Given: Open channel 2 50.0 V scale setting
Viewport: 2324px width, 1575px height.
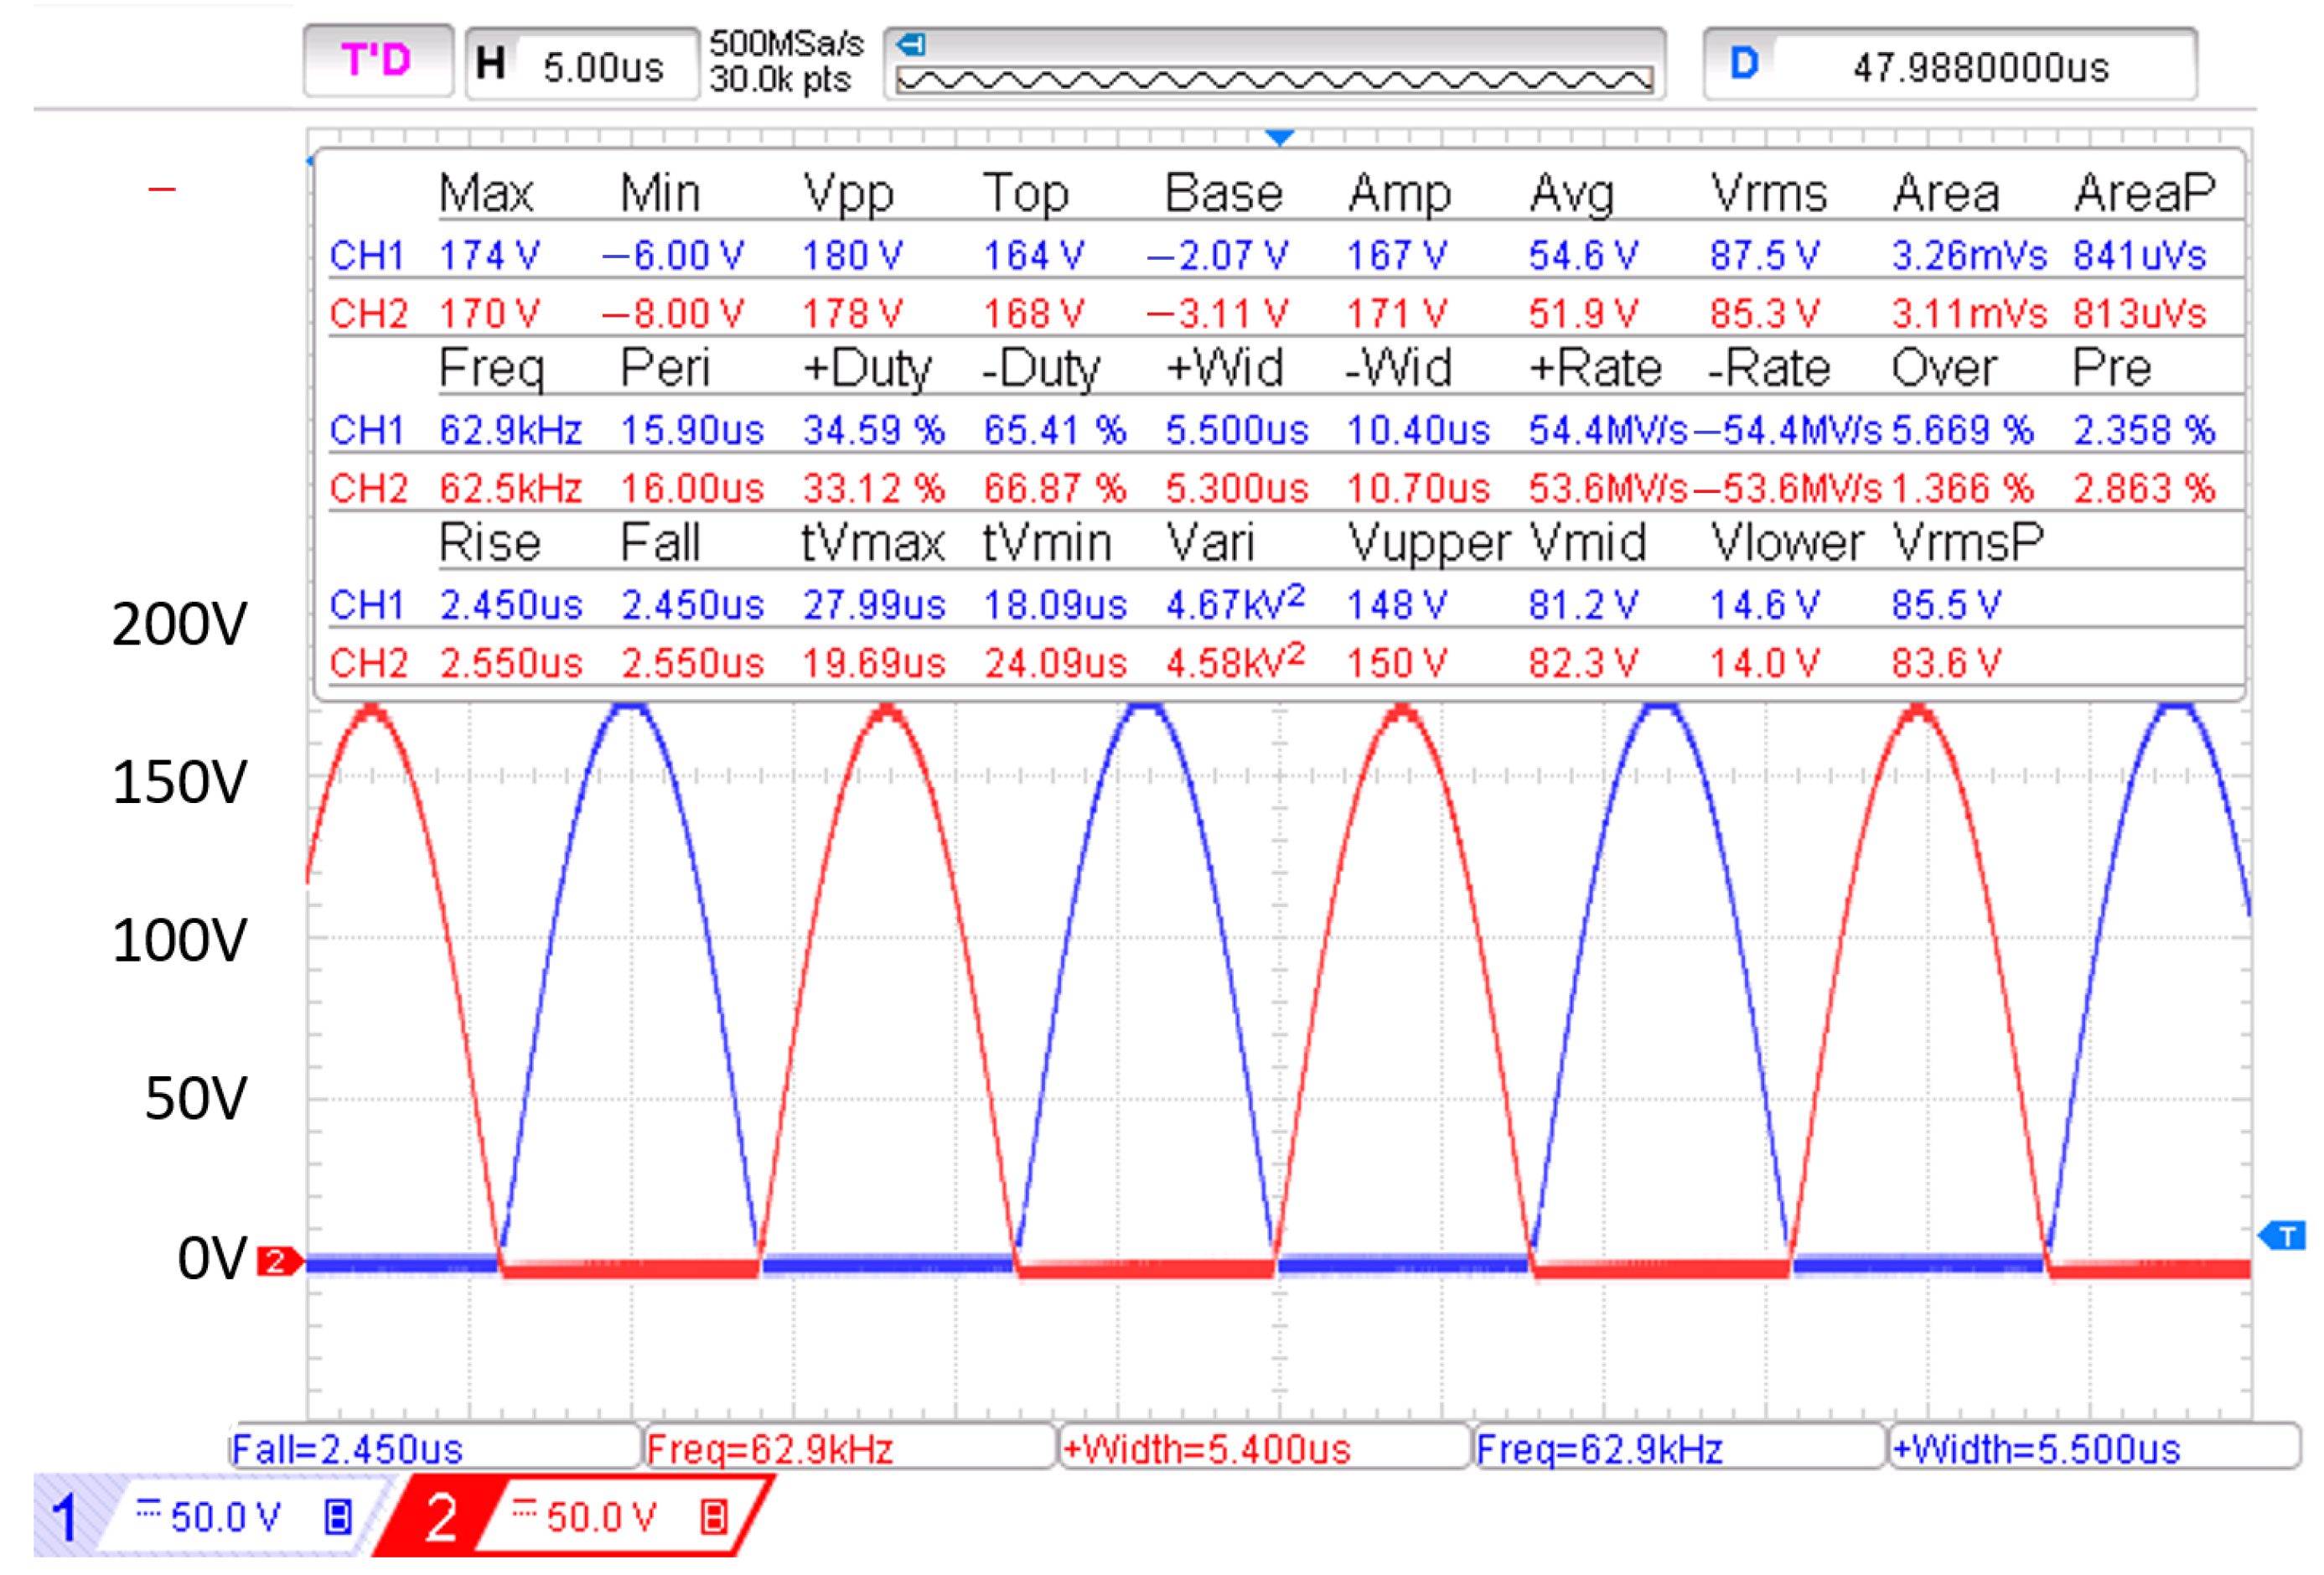Looking at the screenshot, I should pos(601,1517).
